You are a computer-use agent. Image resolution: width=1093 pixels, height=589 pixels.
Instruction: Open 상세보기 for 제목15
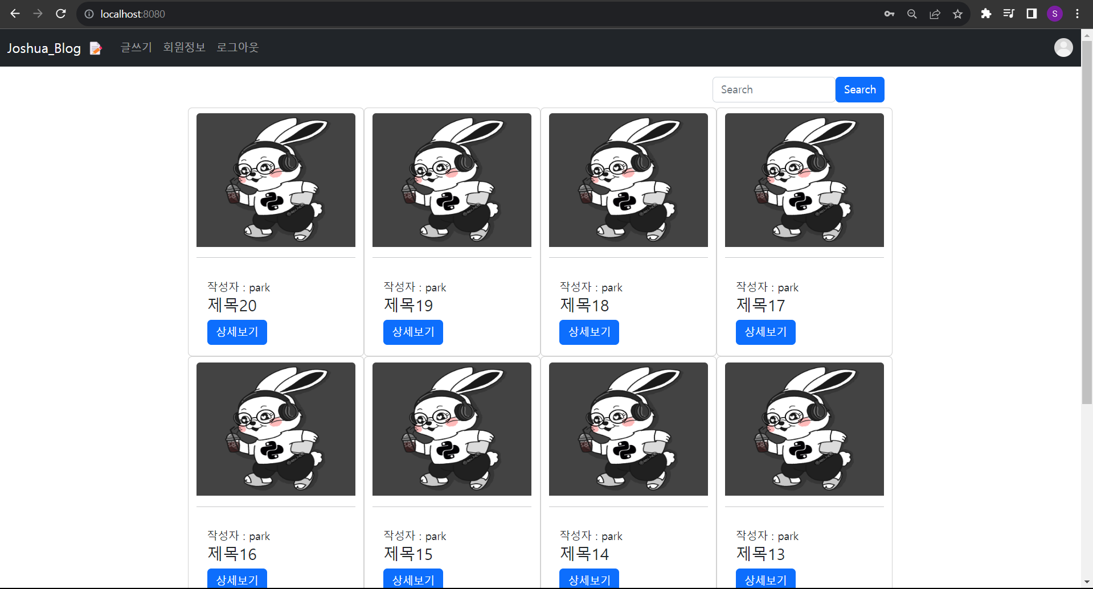pos(413,579)
